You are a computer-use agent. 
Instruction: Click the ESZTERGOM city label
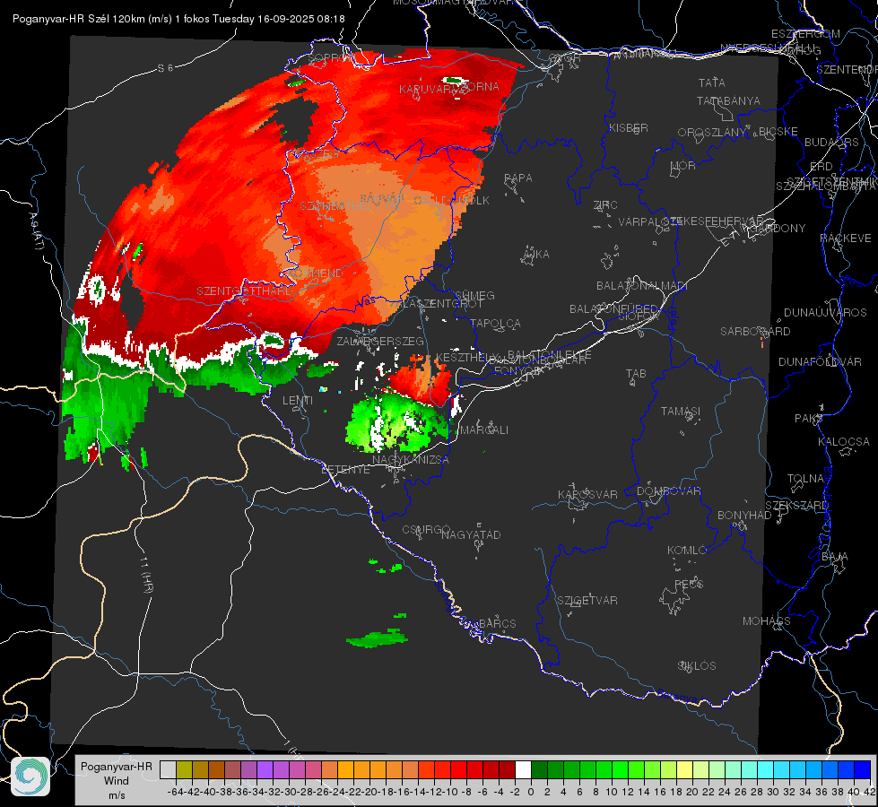coord(805,34)
